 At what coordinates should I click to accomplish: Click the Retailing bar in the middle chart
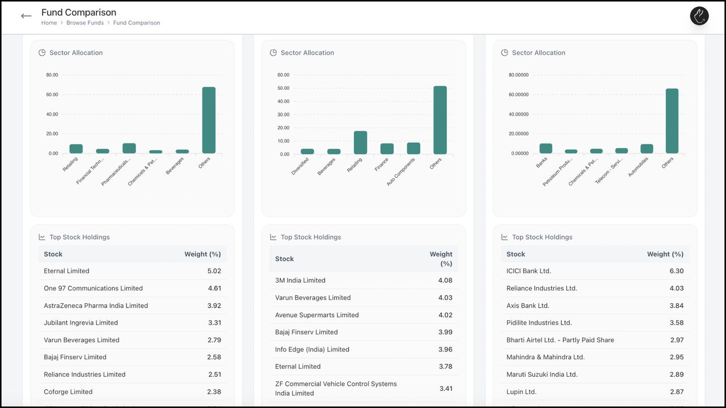coord(360,142)
